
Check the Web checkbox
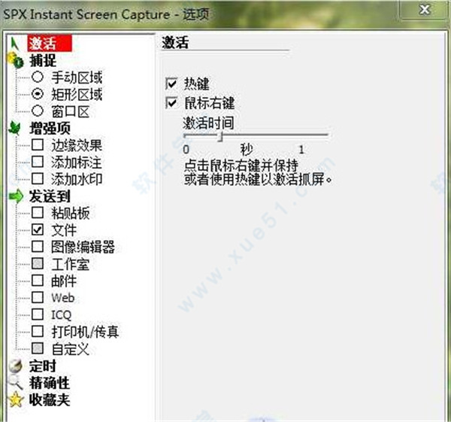tap(38, 298)
